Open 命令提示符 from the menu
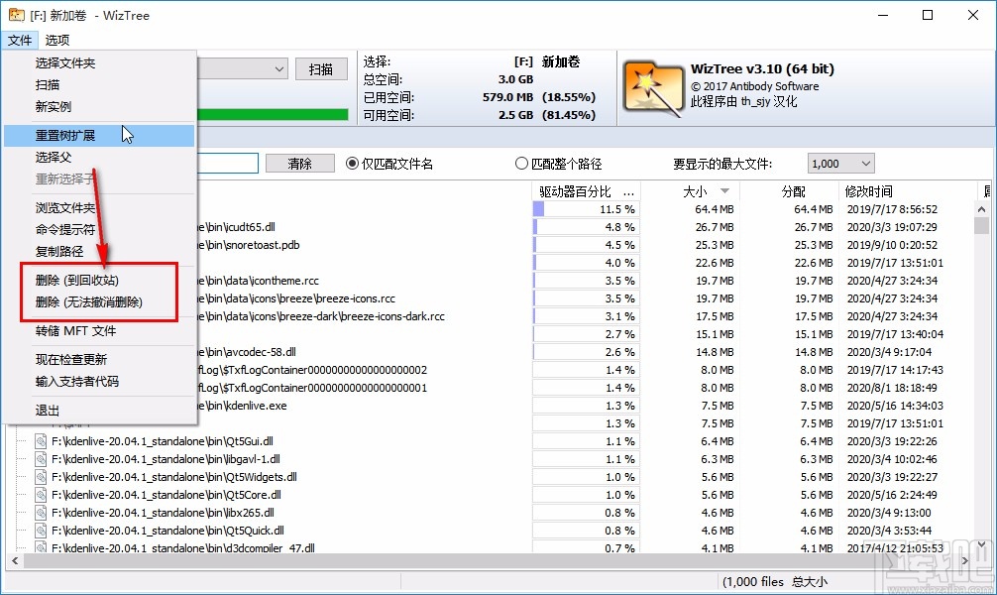The width and height of the screenshot is (997, 595). (x=98, y=230)
